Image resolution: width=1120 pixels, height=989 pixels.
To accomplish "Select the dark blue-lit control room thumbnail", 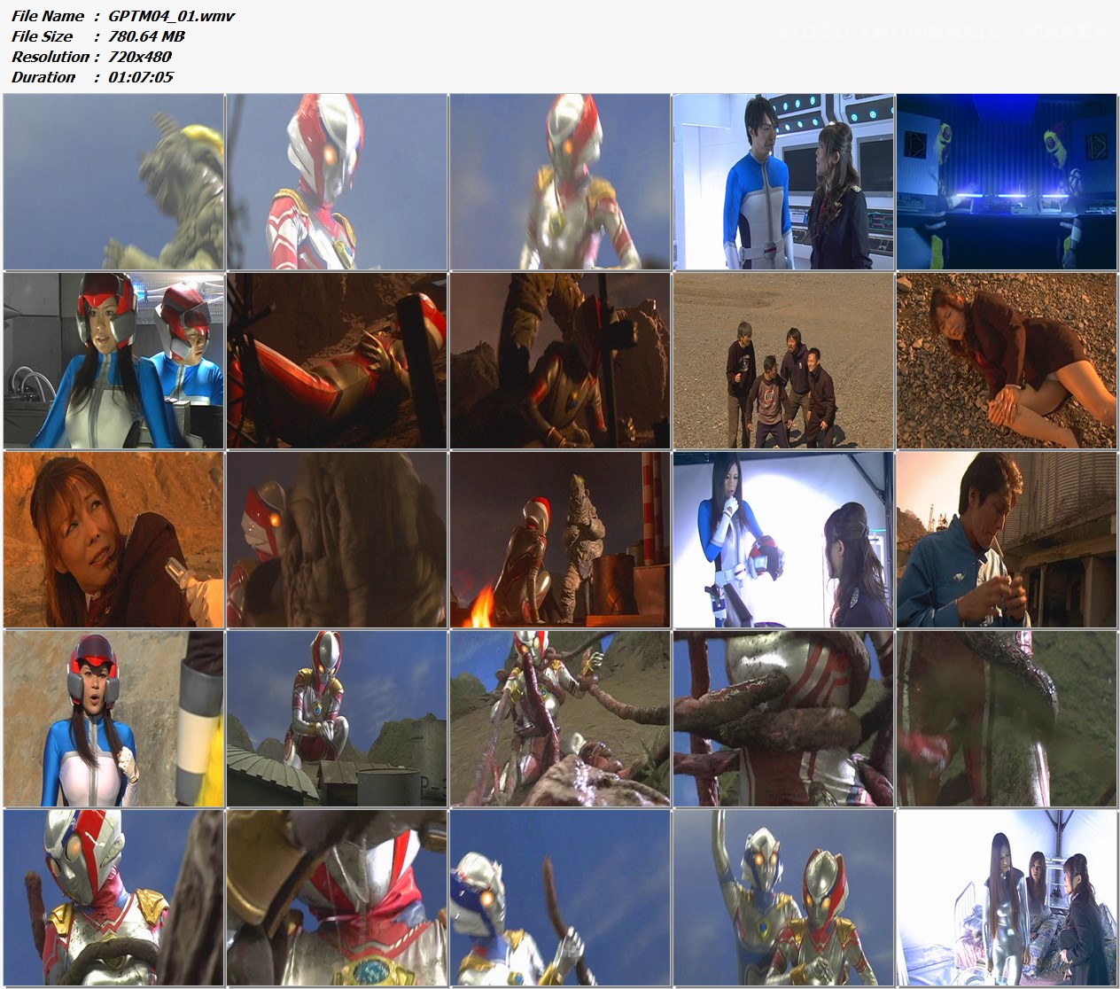I will pos(1007,182).
